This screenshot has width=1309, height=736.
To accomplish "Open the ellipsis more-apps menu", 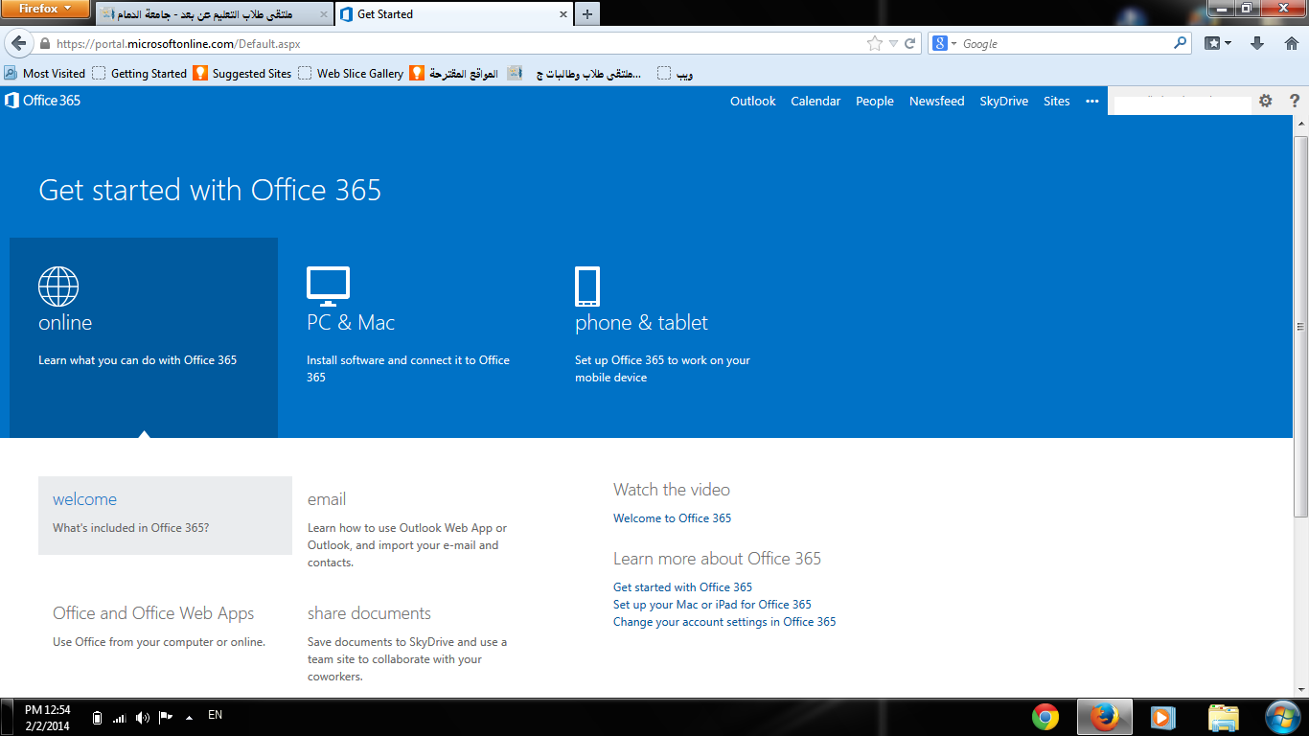I will [1092, 101].
